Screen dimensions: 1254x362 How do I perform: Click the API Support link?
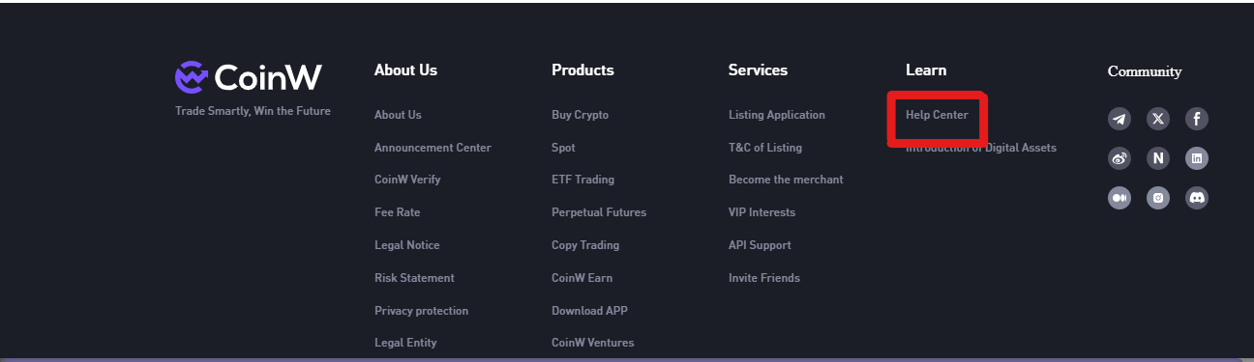coord(760,245)
